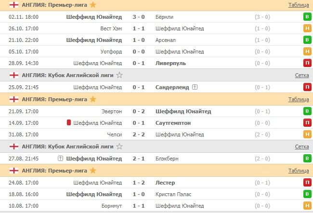Click the info icon next to Сандерленд
The width and height of the screenshot is (313, 213).
pyautogui.click(x=195, y=87)
